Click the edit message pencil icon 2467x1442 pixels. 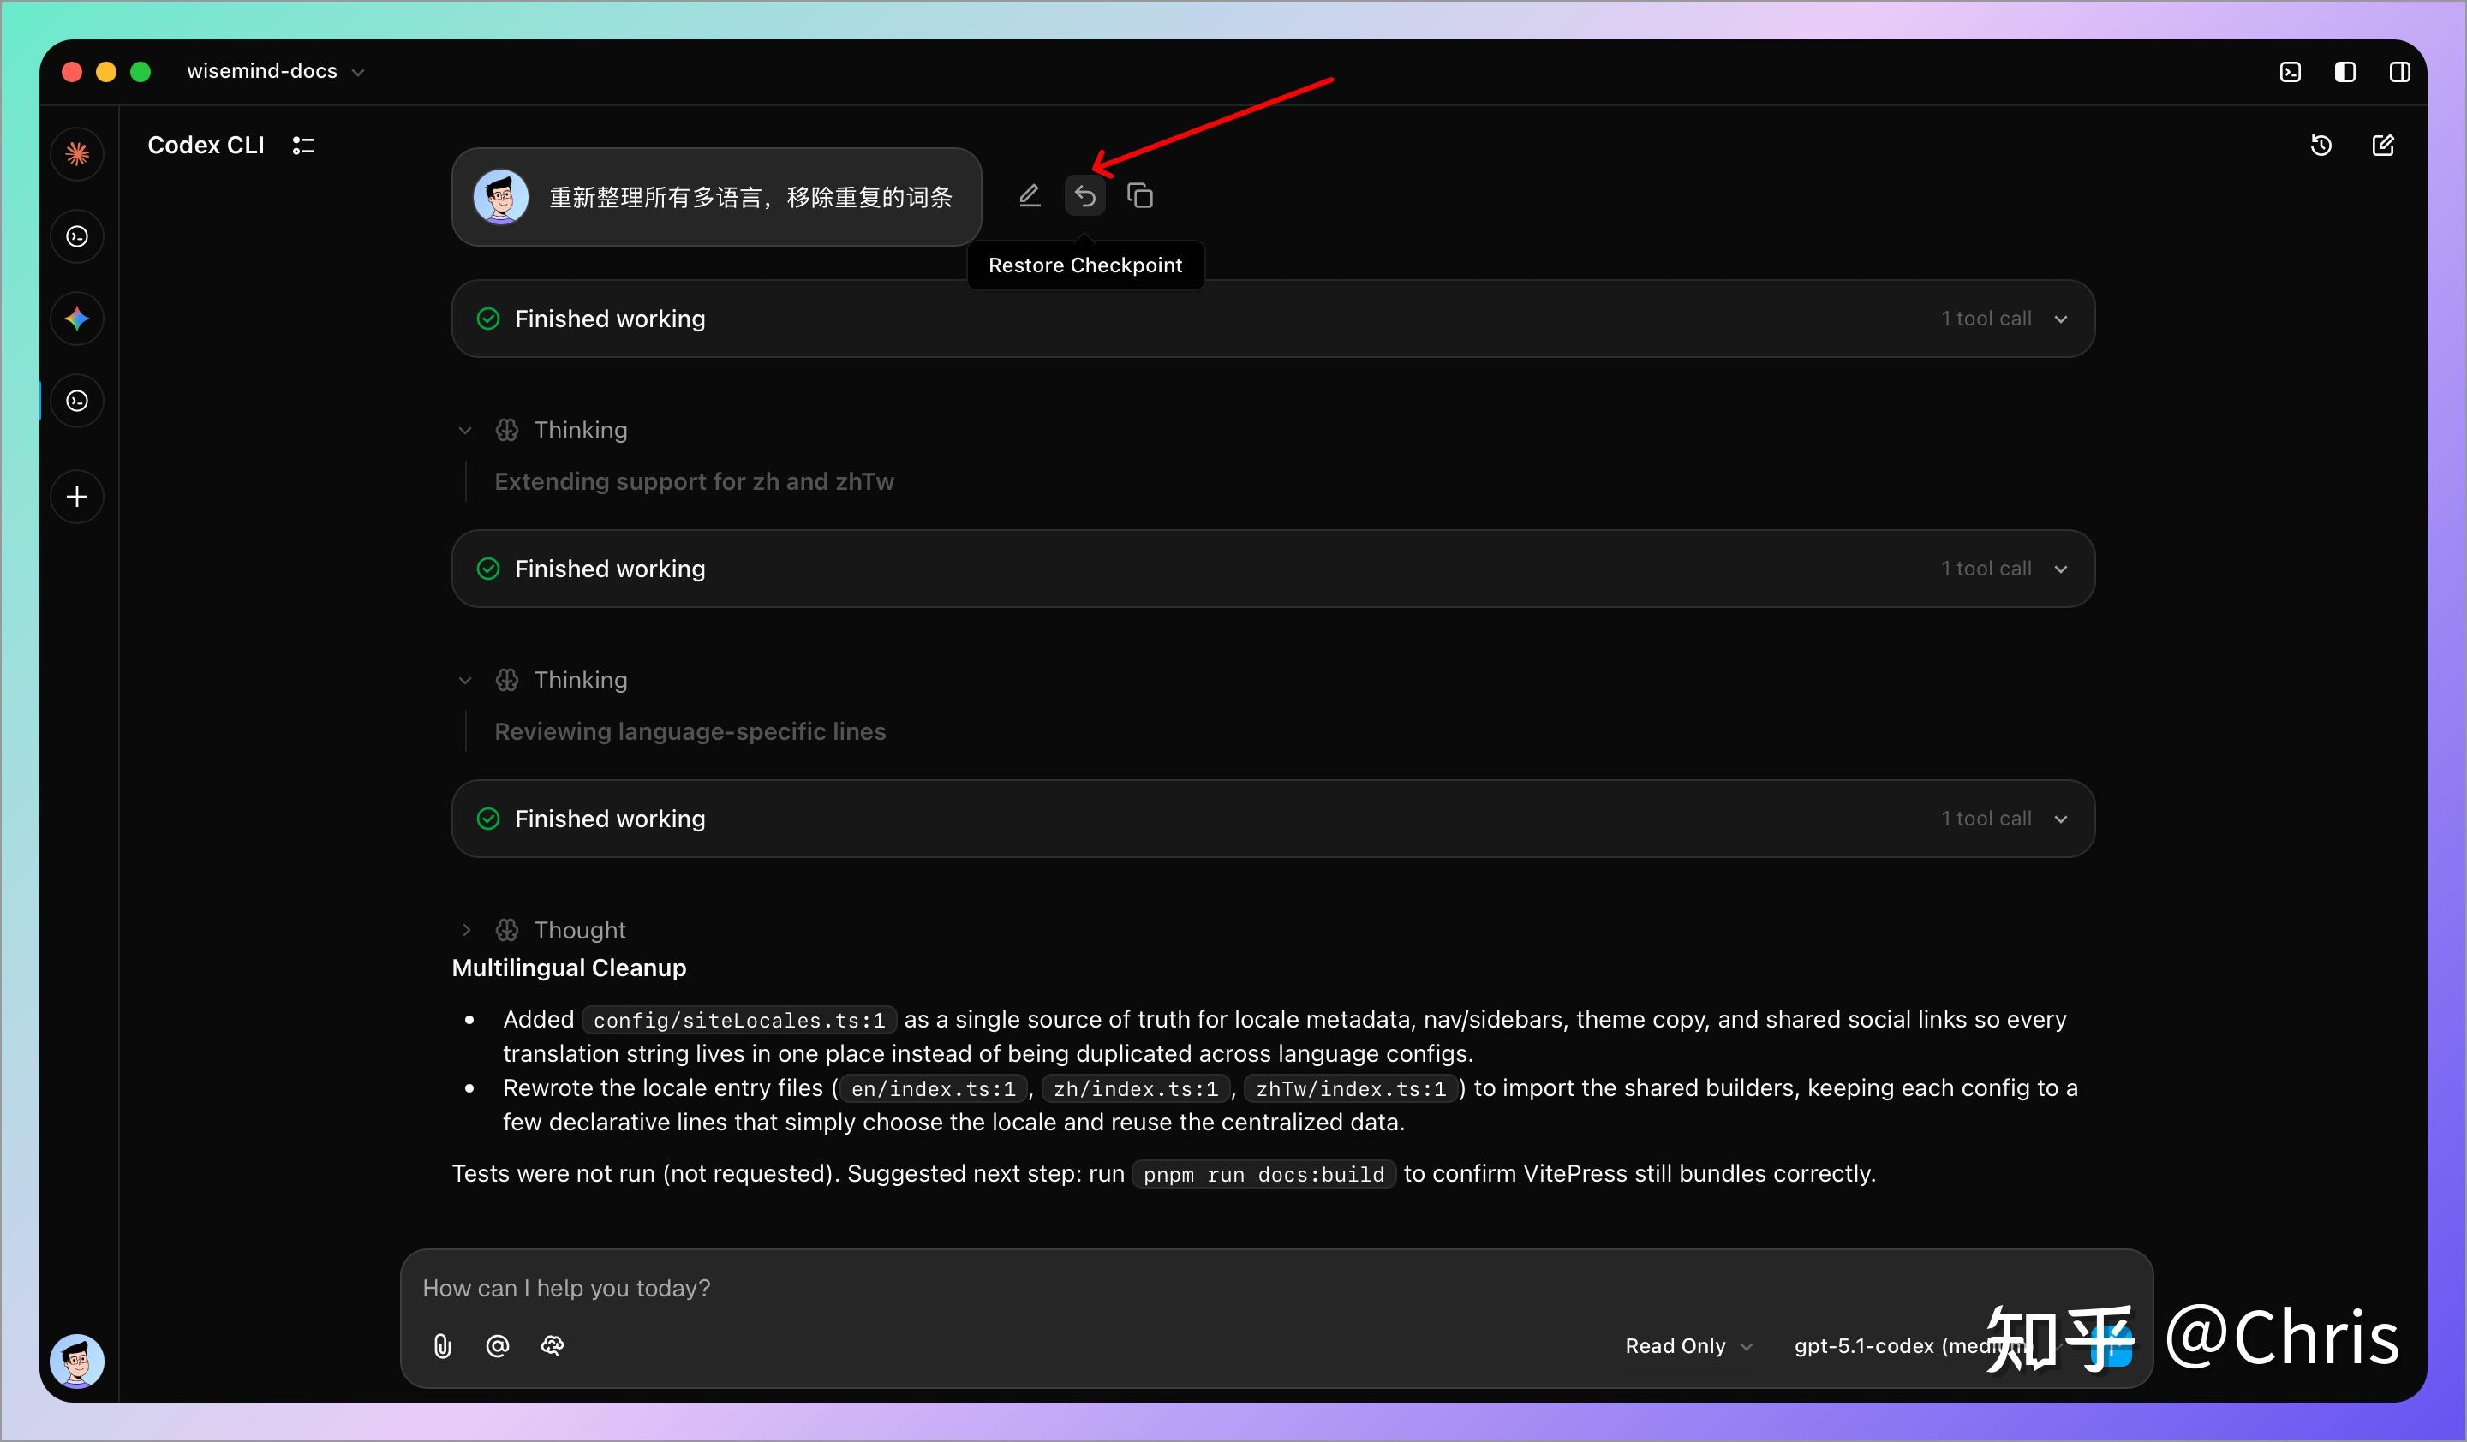coord(1029,197)
